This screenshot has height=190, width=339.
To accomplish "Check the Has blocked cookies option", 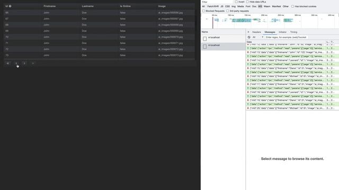I will 292,6.
